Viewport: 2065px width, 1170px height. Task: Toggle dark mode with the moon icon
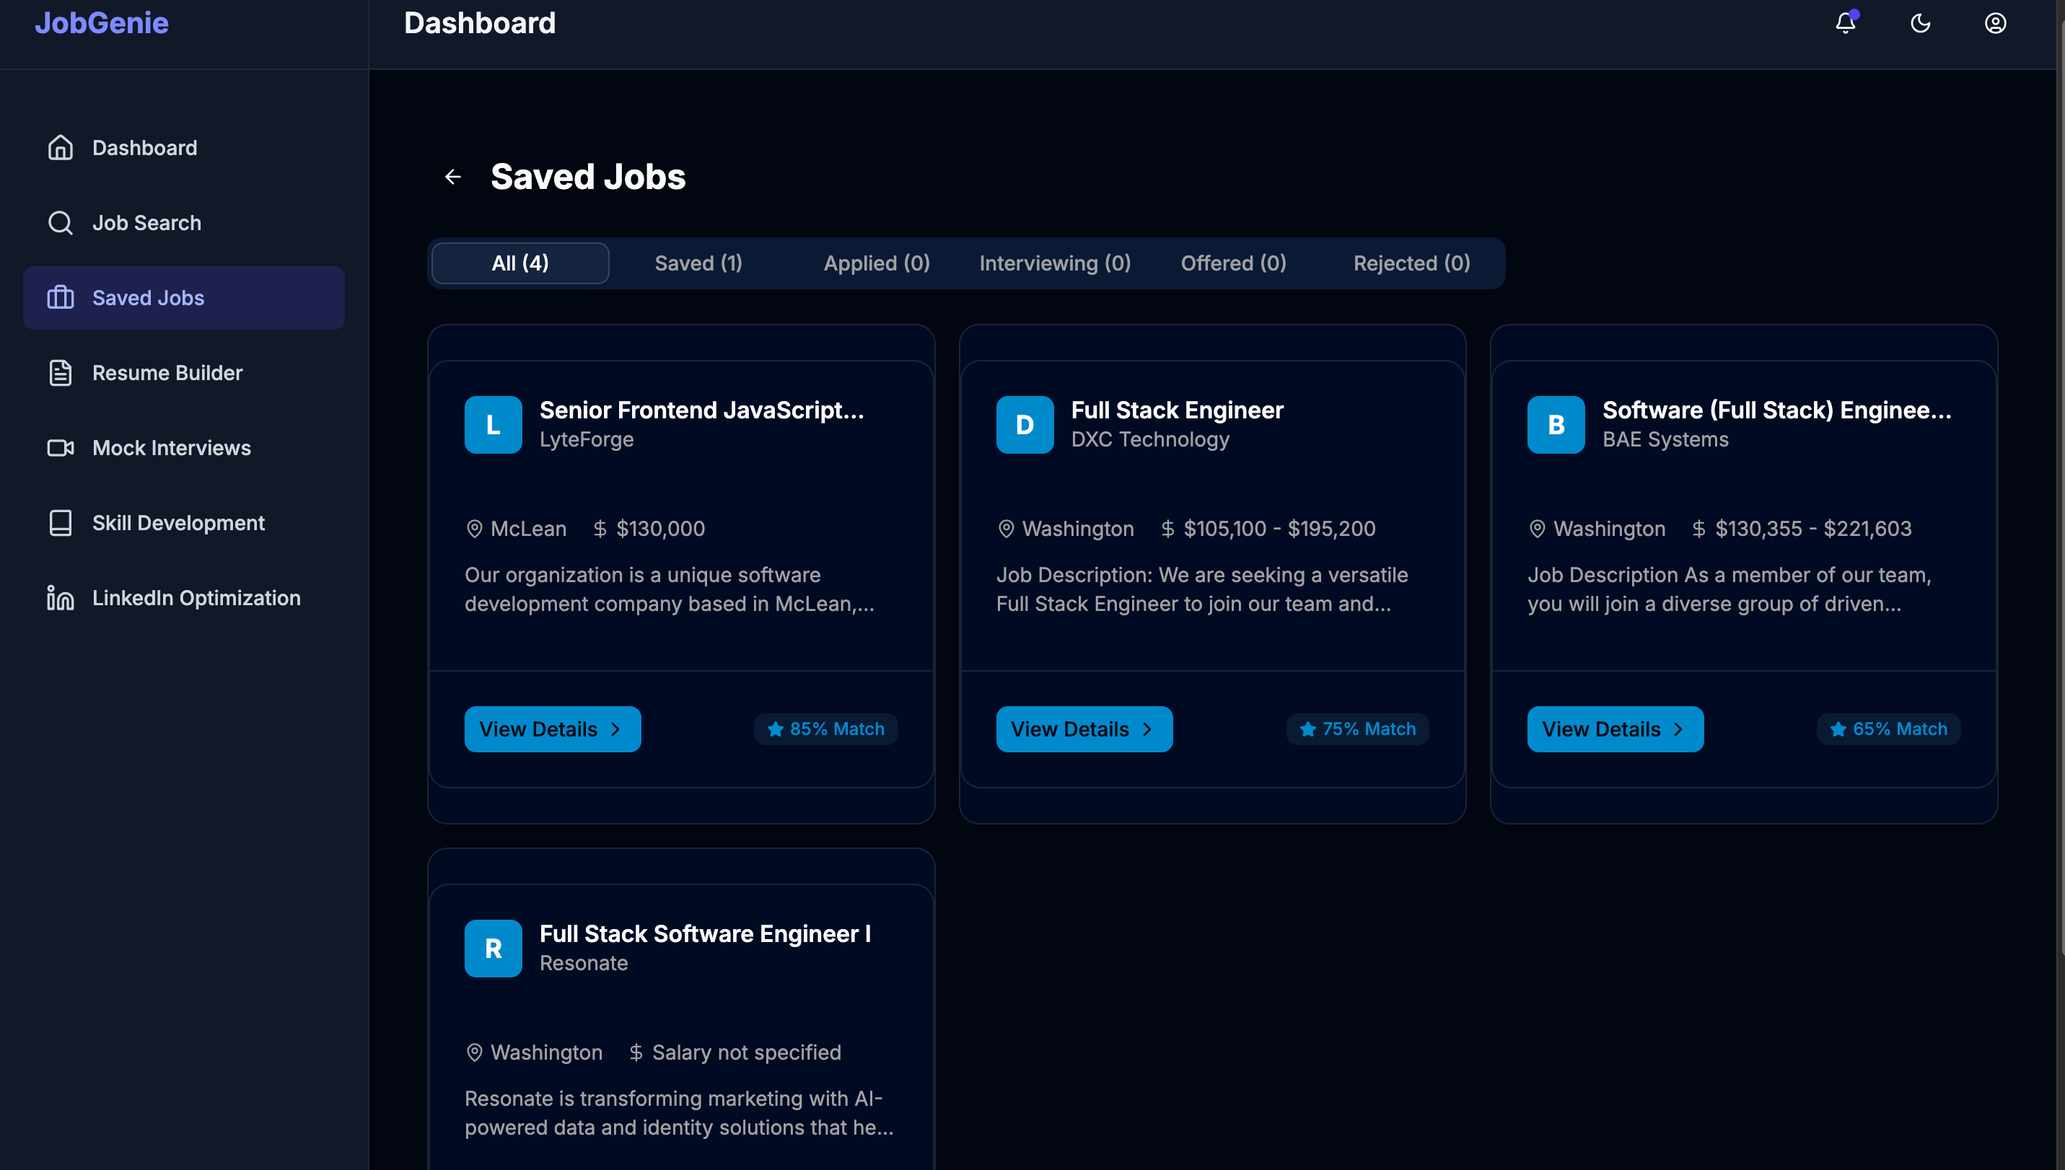pyautogui.click(x=1920, y=23)
